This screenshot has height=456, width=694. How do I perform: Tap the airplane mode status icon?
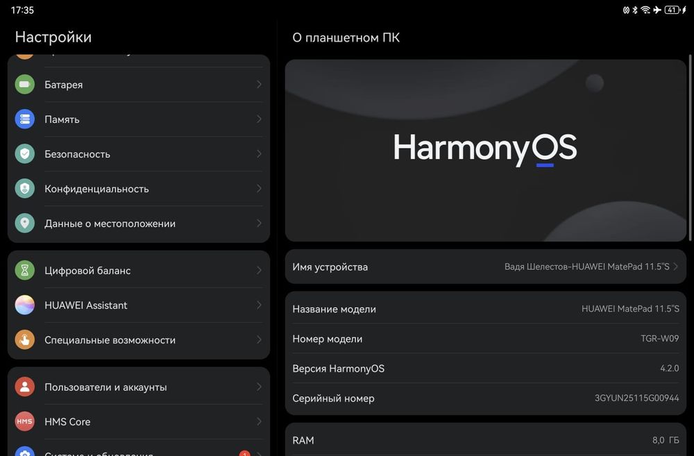(657, 10)
